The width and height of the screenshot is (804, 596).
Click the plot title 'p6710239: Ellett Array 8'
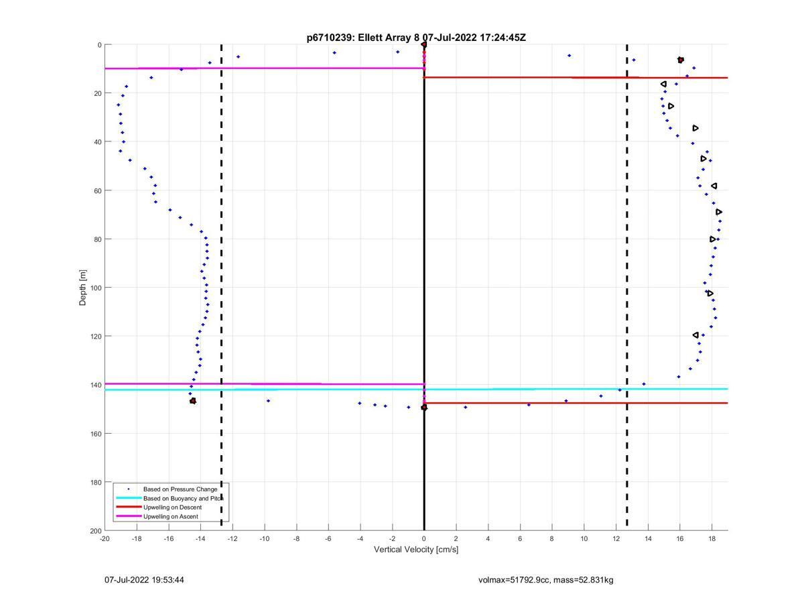362,38
